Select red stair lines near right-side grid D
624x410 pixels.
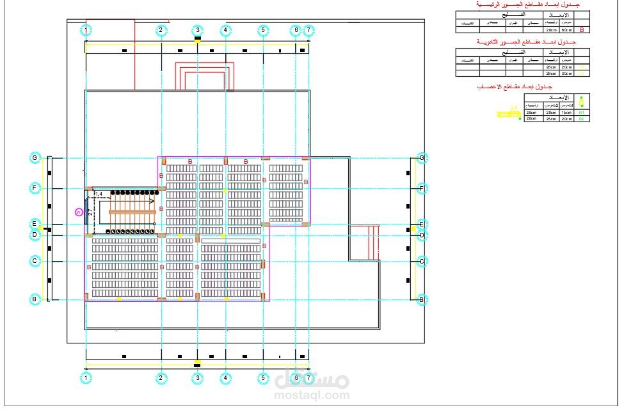[x=374, y=242]
